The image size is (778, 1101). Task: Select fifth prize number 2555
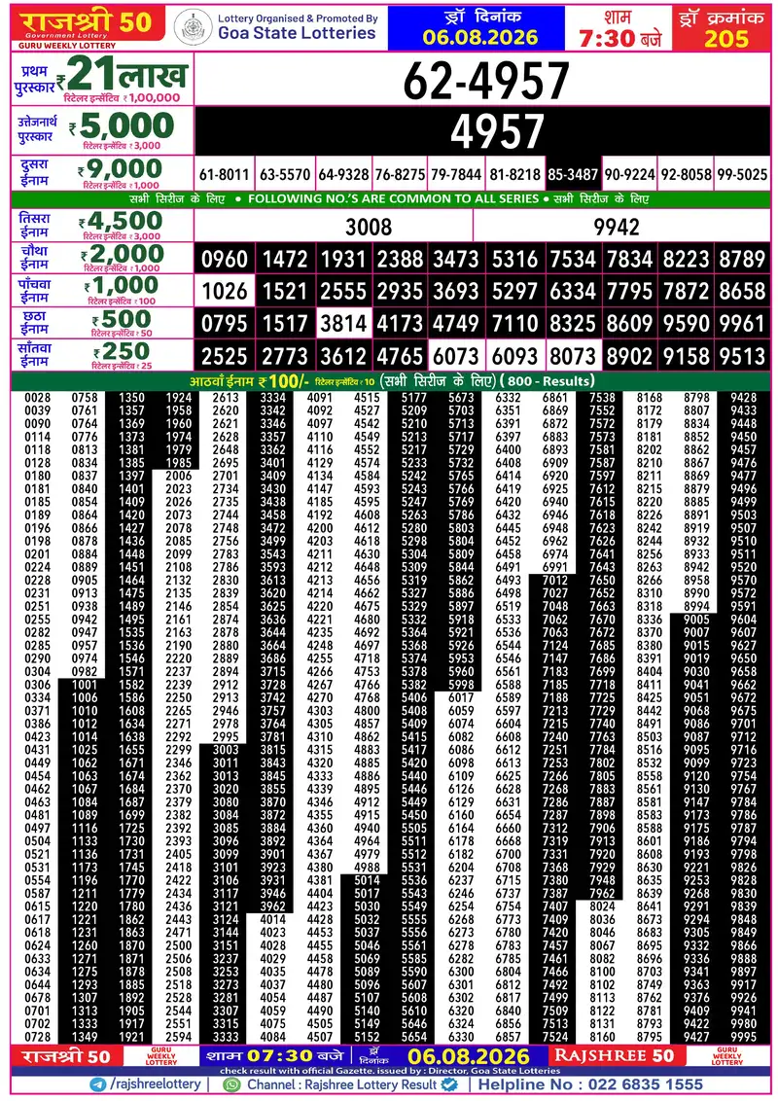343,292
